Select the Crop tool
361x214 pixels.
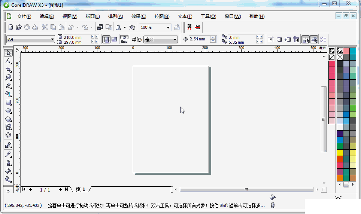(8, 69)
